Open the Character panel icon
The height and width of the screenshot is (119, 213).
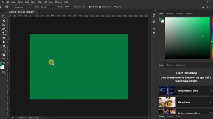[x=154, y=29]
